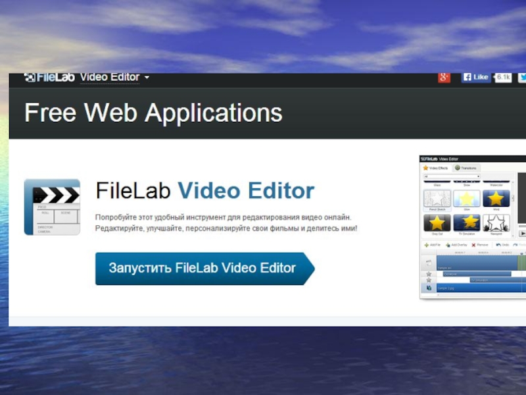The width and height of the screenshot is (526, 395).
Task: Click the arrow next to Video Editor
Action: pyautogui.click(x=147, y=78)
